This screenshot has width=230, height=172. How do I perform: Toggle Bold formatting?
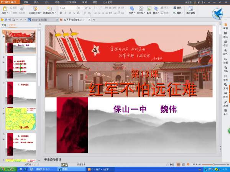(x=61, y=13)
